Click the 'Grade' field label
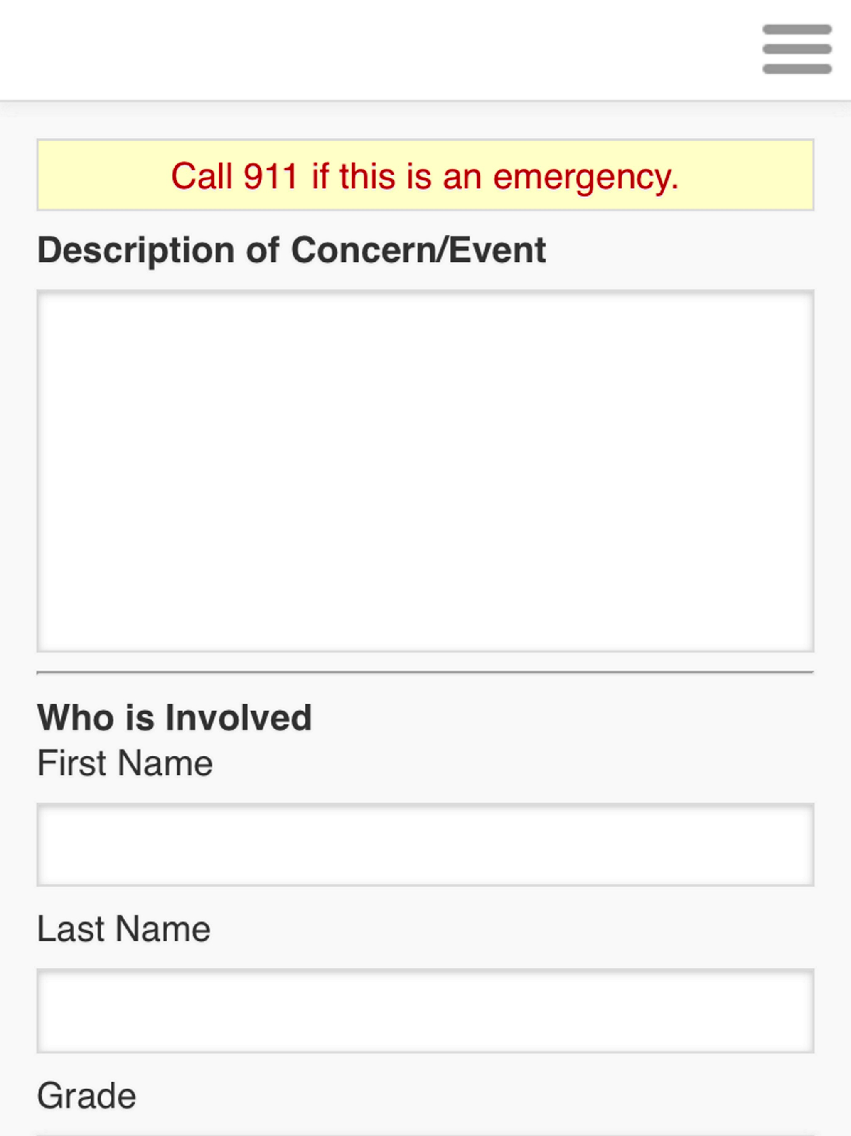The width and height of the screenshot is (851, 1136). tap(87, 1095)
